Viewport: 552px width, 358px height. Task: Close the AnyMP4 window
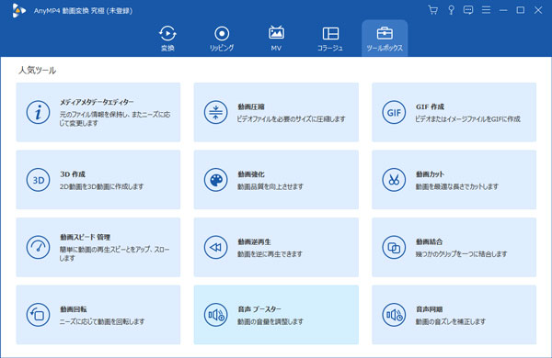538,10
